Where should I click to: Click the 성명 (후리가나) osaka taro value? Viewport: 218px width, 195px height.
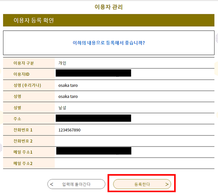click(68, 85)
